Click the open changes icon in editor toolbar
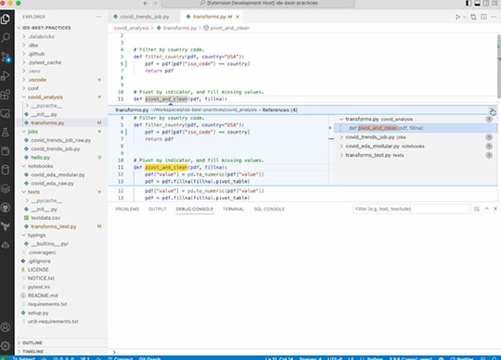The height and width of the screenshot is (360, 501). click(473, 17)
